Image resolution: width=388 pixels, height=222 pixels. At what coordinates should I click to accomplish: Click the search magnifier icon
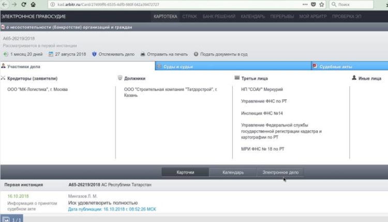(334, 5)
